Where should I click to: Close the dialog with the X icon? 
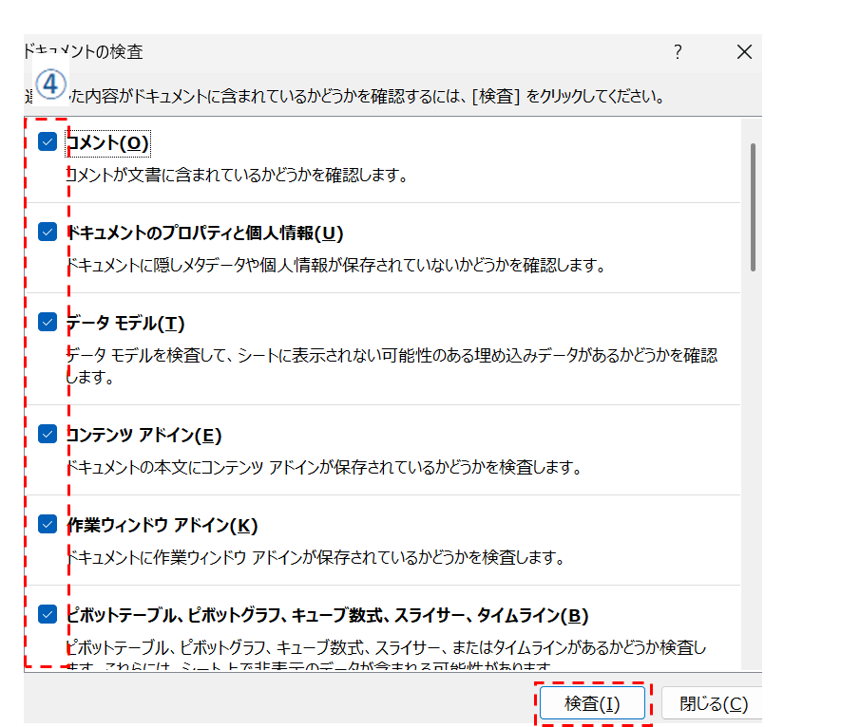coord(744,52)
